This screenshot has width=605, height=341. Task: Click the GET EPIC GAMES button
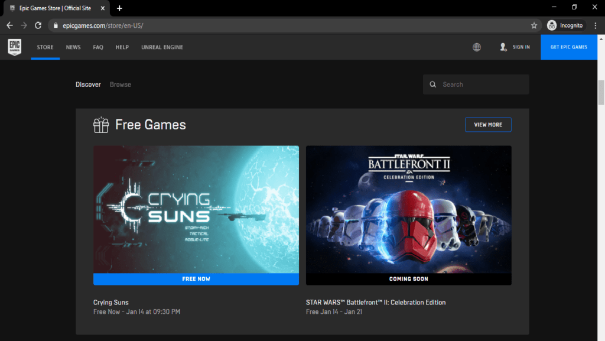(569, 47)
